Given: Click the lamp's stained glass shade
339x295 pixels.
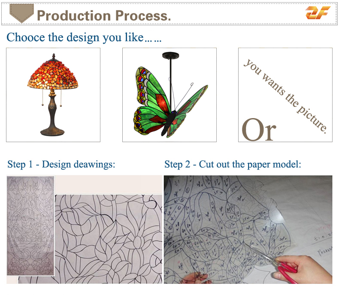Looking at the screenshot, I should 53,75.
